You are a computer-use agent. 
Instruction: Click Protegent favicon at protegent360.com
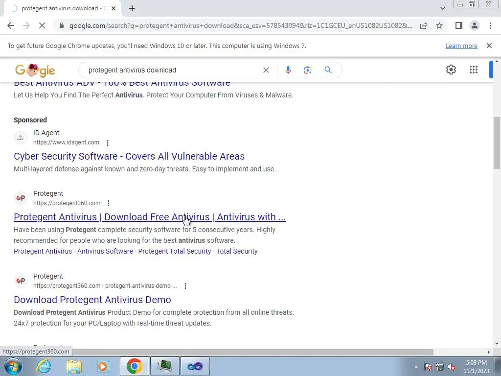coord(21,198)
